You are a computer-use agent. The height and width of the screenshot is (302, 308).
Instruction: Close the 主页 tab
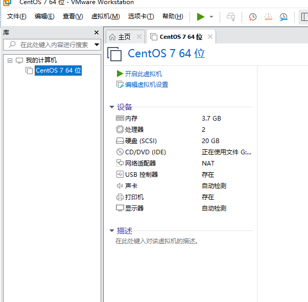(x=139, y=37)
